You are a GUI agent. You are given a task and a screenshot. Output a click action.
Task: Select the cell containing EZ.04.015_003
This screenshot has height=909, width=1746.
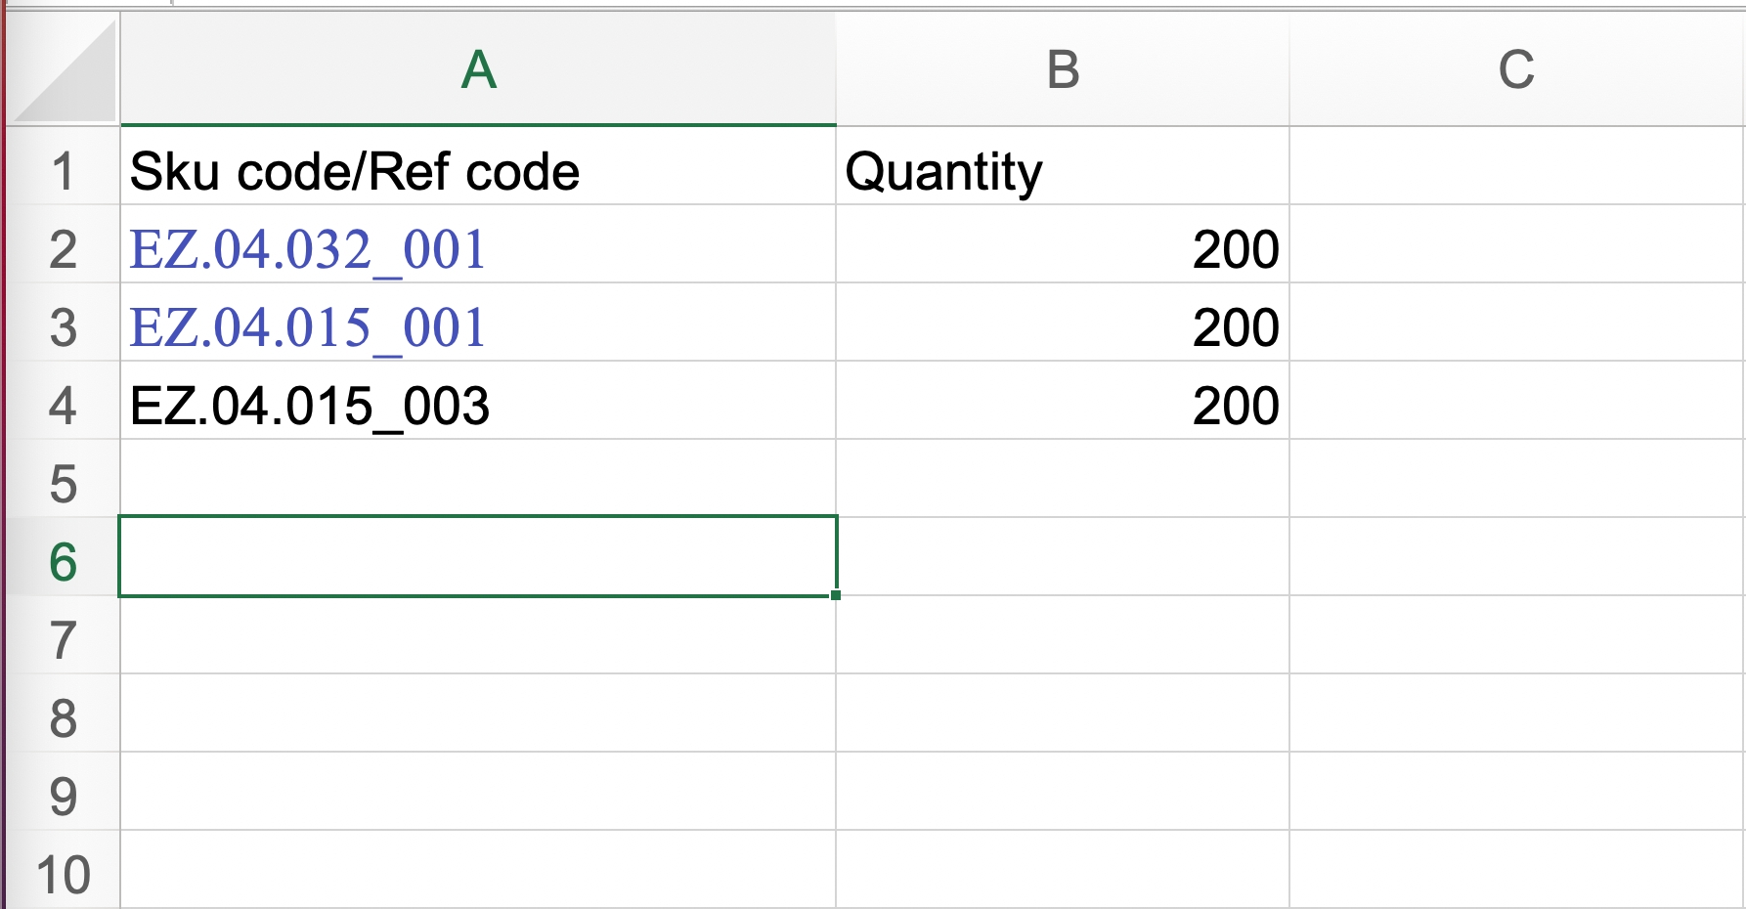[310, 407]
